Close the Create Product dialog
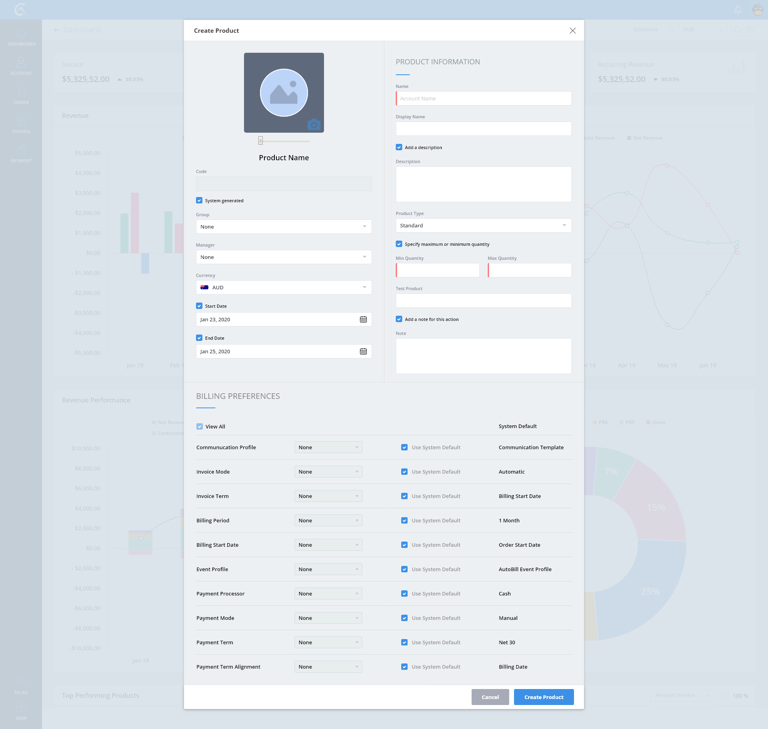This screenshot has height=729, width=768. pos(572,31)
